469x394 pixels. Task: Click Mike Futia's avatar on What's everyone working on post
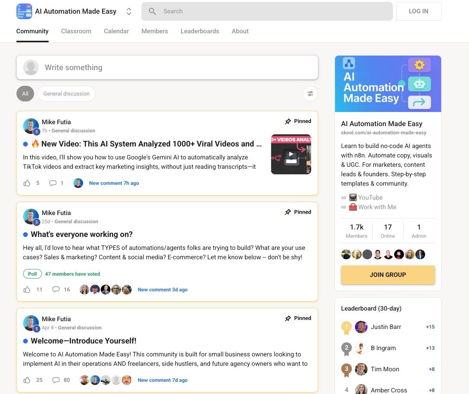[x=31, y=217]
